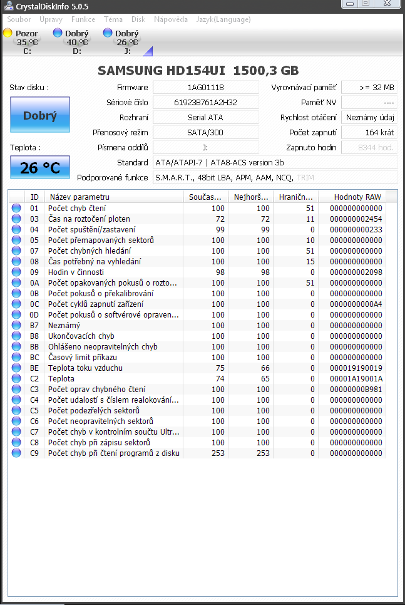Open the Soubor menu
The height and width of the screenshot is (605, 405).
19,19
